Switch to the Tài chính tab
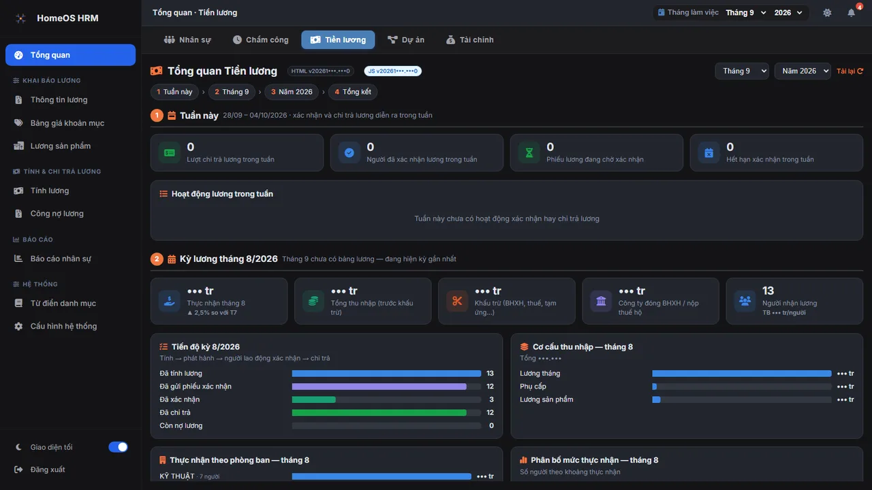 coord(470,39)
